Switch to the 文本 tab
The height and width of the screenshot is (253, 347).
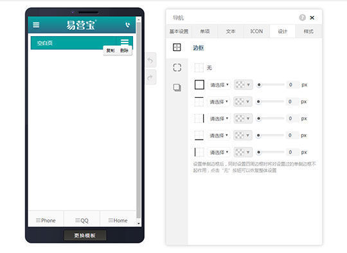click(x=231, y=32)
